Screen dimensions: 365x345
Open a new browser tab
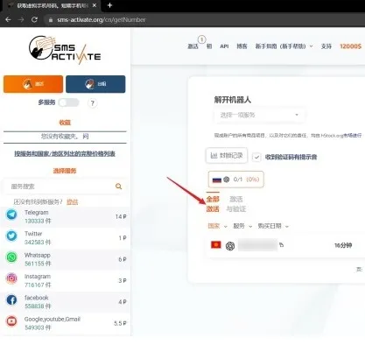tap(110, 5)
